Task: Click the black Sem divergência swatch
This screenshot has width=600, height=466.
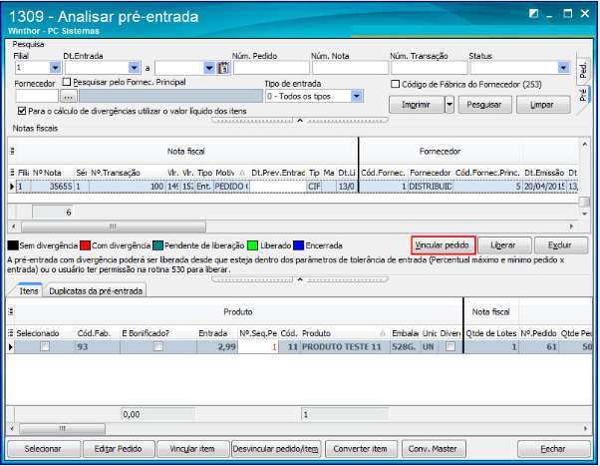Action: (x=13, y=245)
